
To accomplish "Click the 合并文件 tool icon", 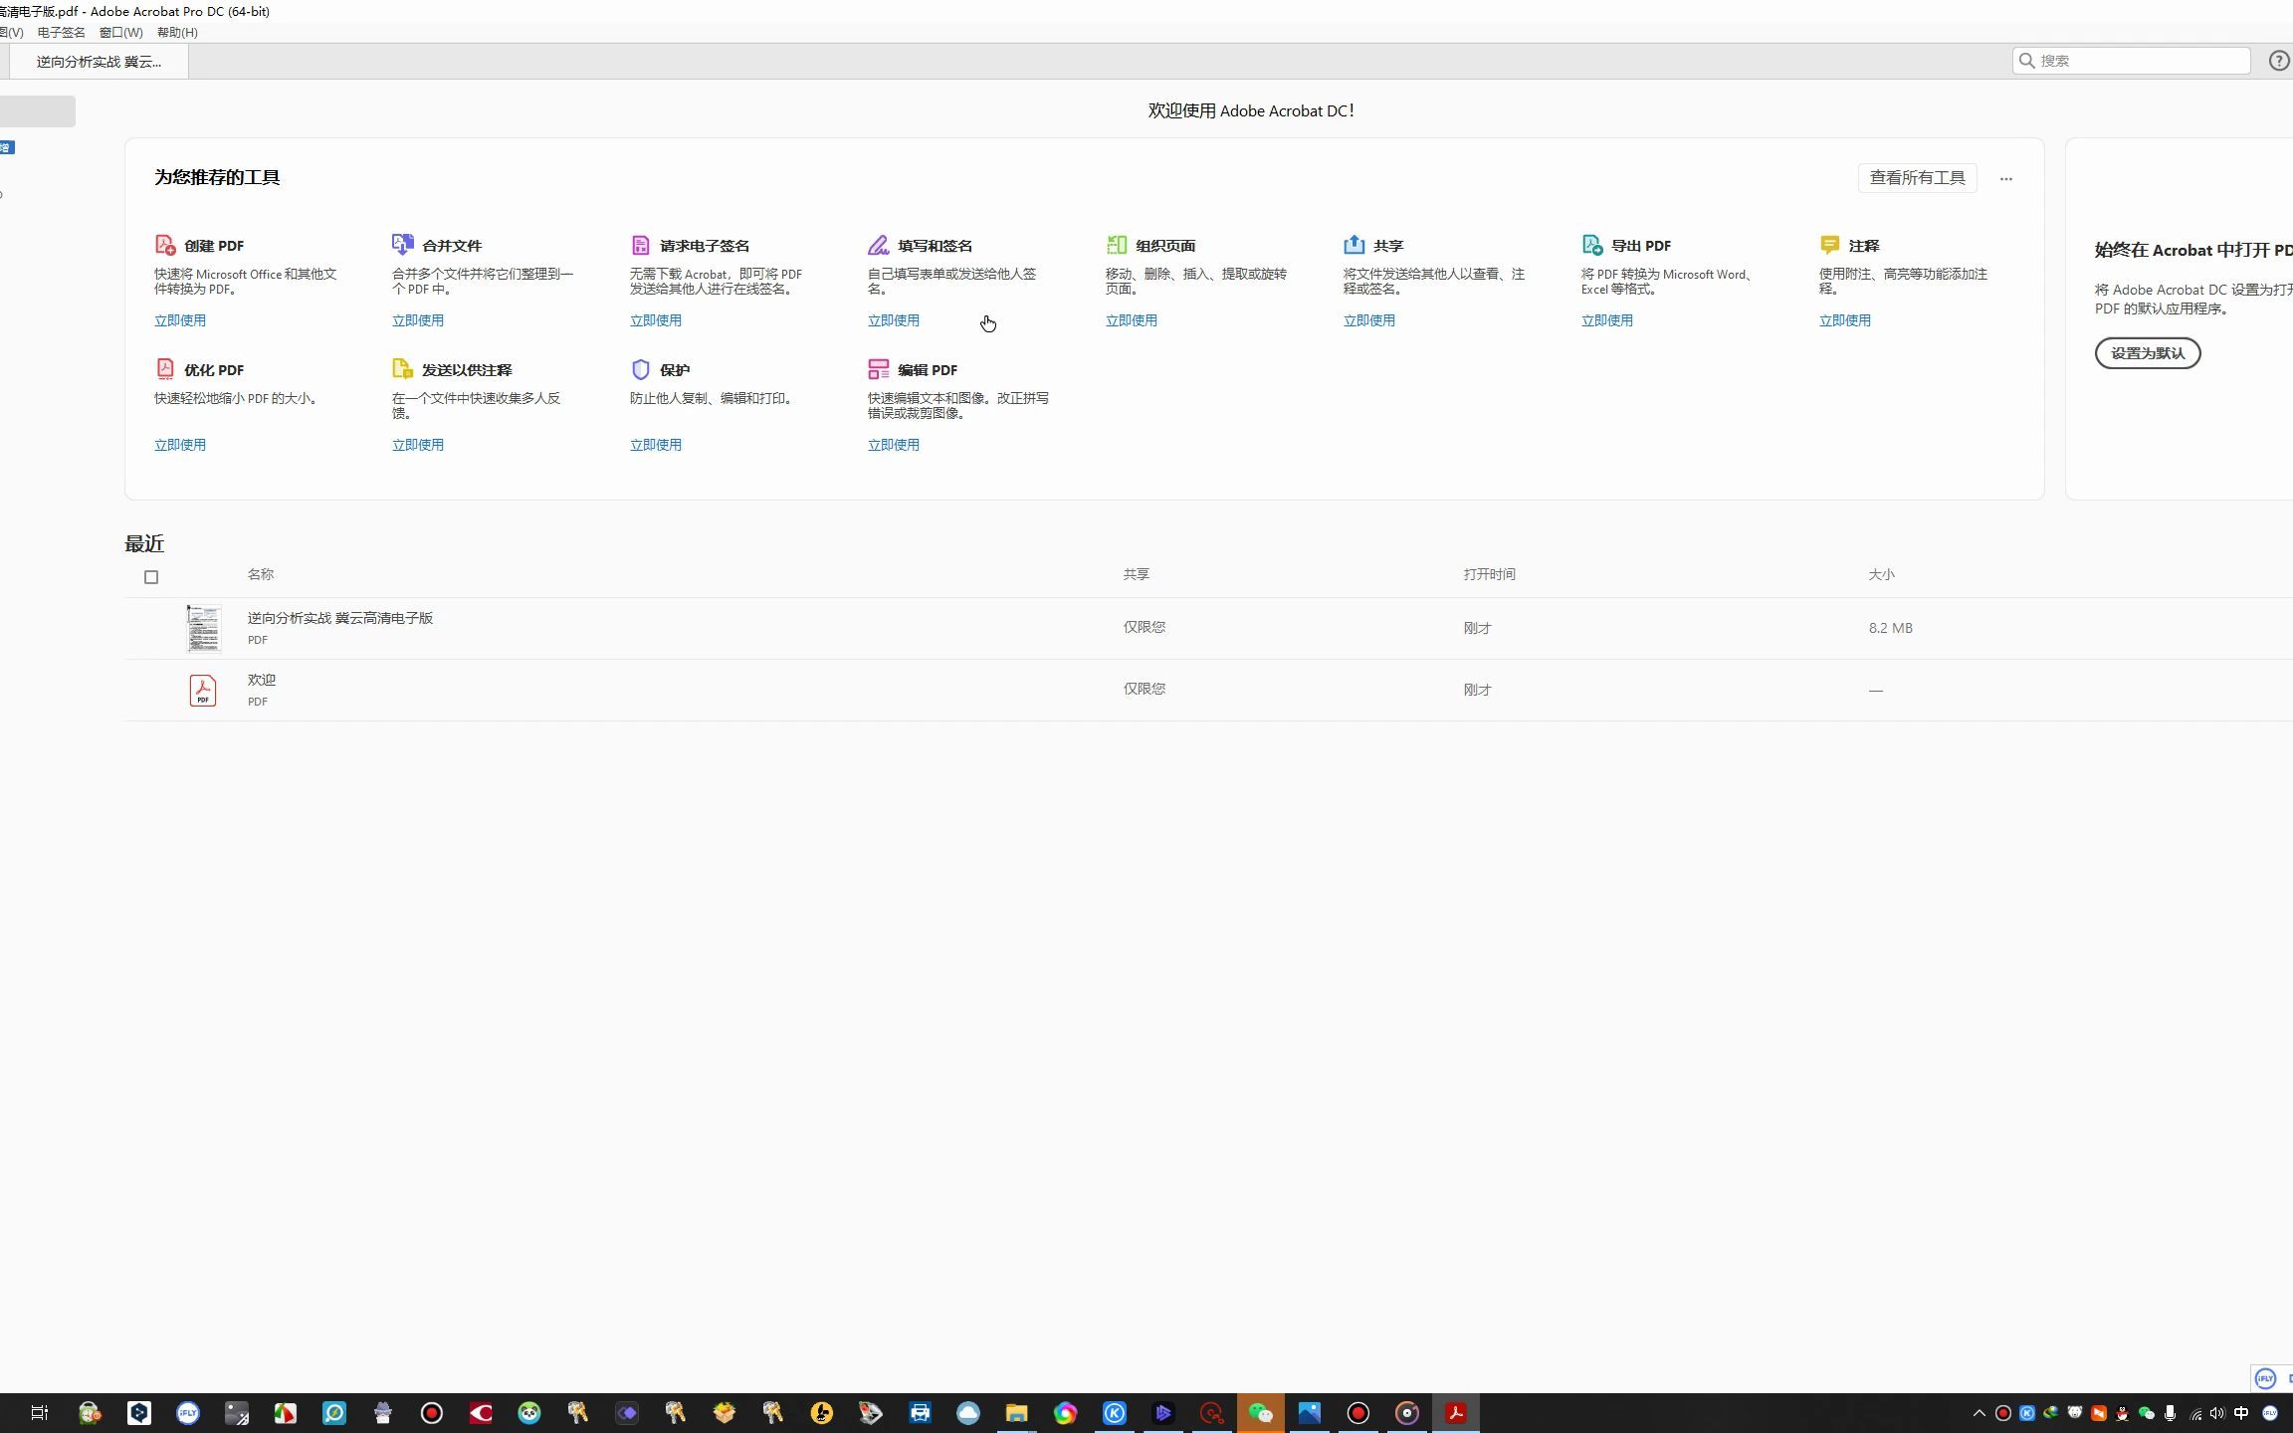I will [x=403, y=245].
